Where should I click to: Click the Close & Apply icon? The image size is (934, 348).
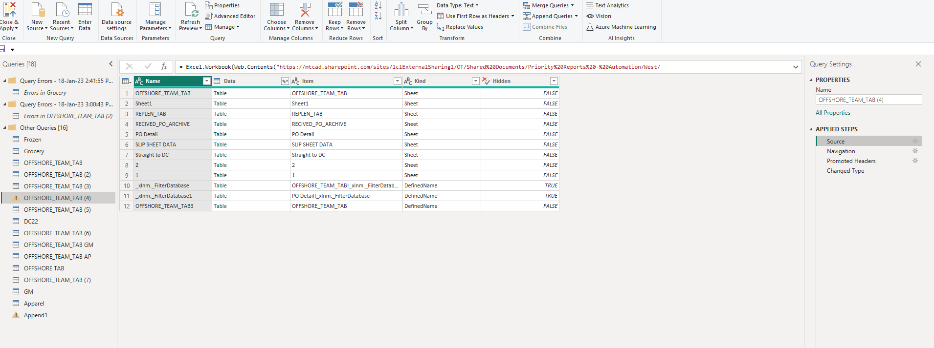click(x=9, y=10)
